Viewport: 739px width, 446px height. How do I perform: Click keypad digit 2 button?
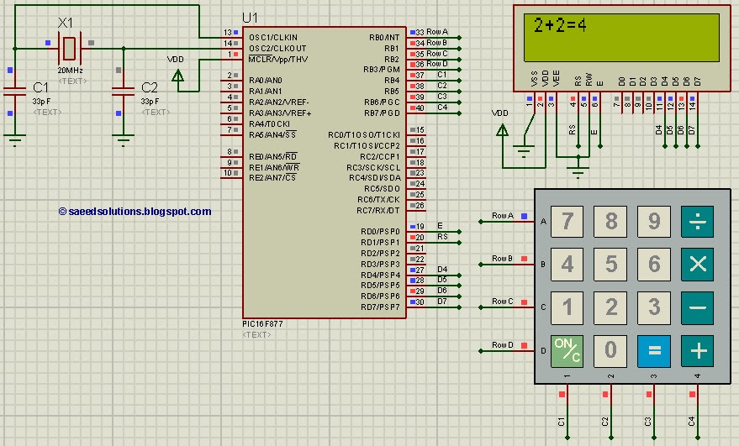[x=610, y=308]
